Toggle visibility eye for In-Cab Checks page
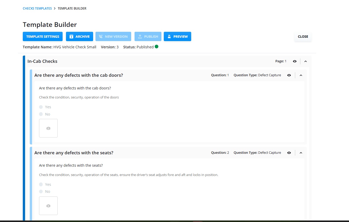 [295, 61]
